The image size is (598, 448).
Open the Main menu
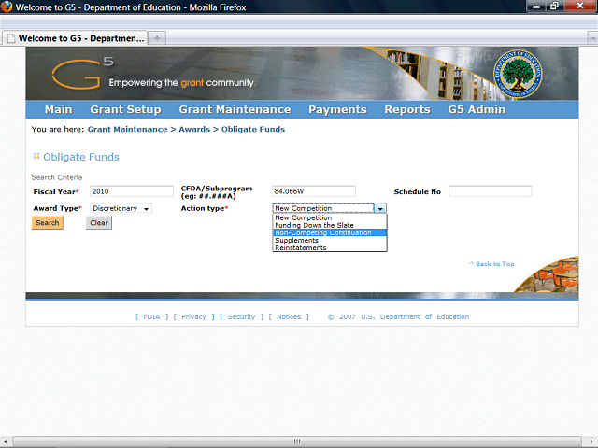point(58,109)
